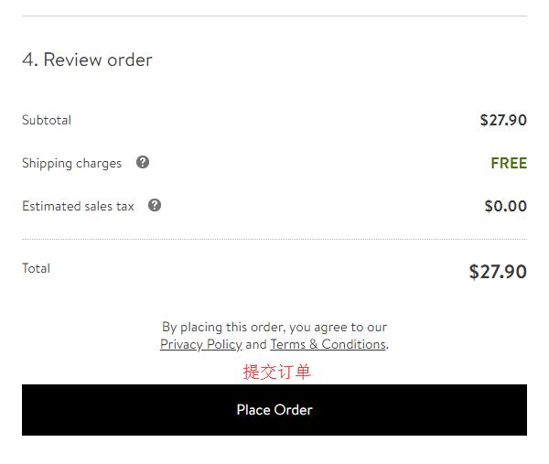The width and height of the screenshot is (549, 464).
Task: Click the red Chinese annotation 提交订单
Action: 277,372
